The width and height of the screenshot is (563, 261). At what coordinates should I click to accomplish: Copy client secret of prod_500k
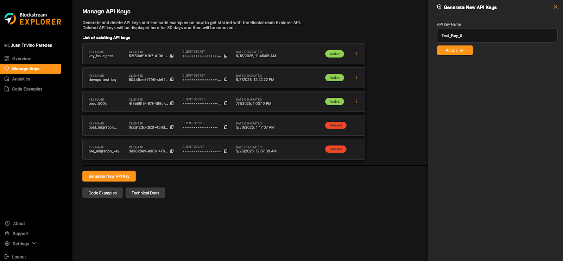226,103
